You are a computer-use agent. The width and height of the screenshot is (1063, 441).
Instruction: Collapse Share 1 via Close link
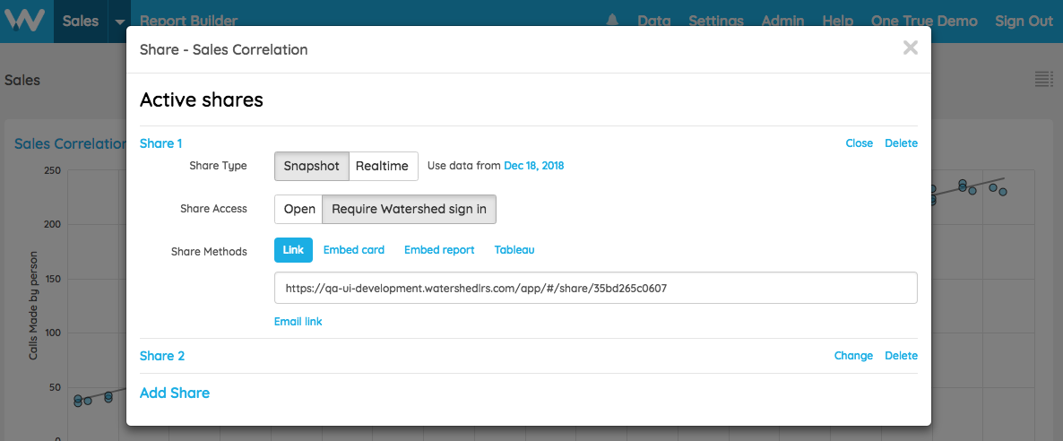tap(859, 143)
